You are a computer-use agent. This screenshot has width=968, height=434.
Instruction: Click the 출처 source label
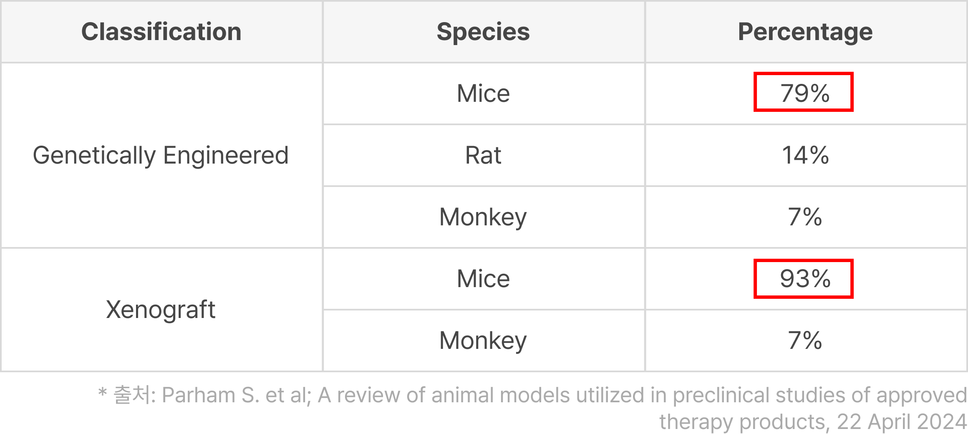click(131, 395)
